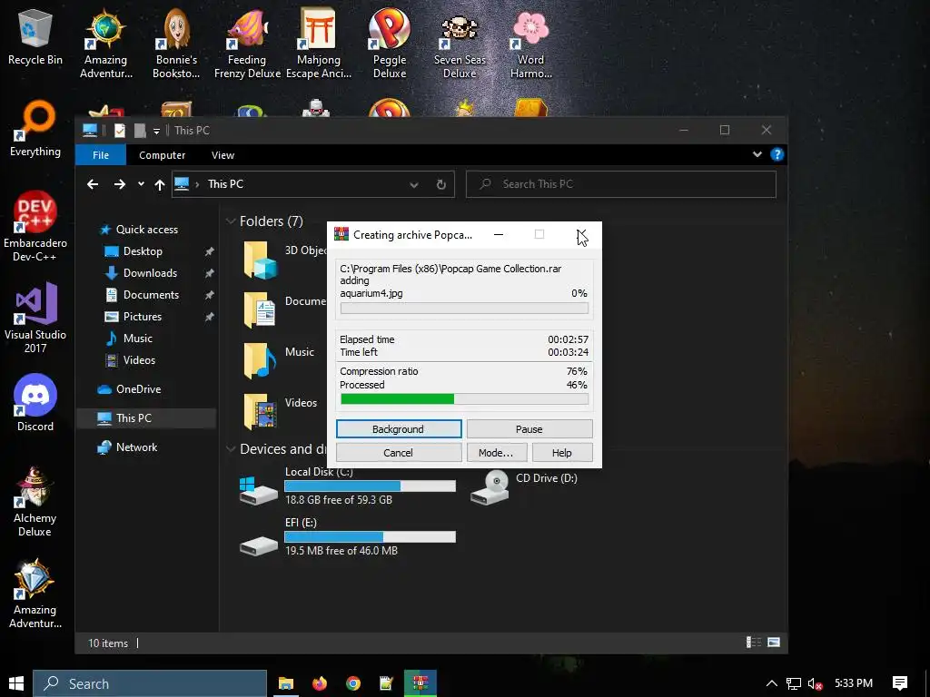The image size is (930, 697).
Task: Click the WinRAR Help button
Action: [x=561, y=453]
